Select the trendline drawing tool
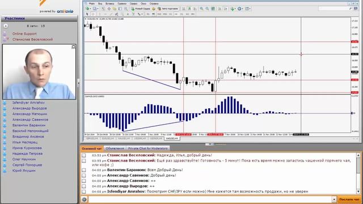 pyautogui.click(x=111, y=14)
